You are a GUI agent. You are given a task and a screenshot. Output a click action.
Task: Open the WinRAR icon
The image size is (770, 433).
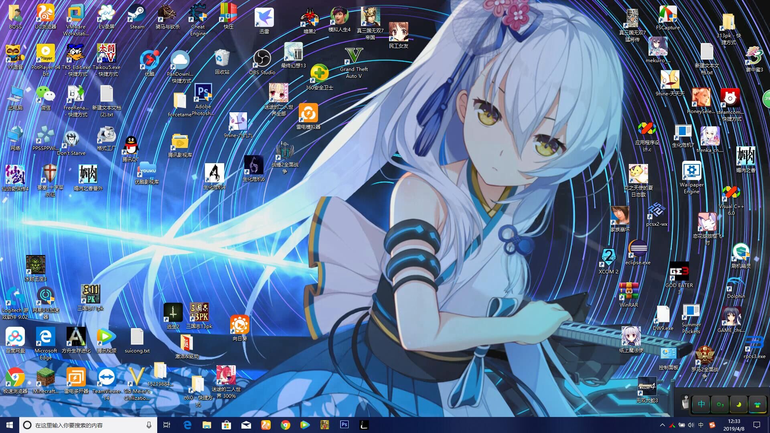[628, 295]
